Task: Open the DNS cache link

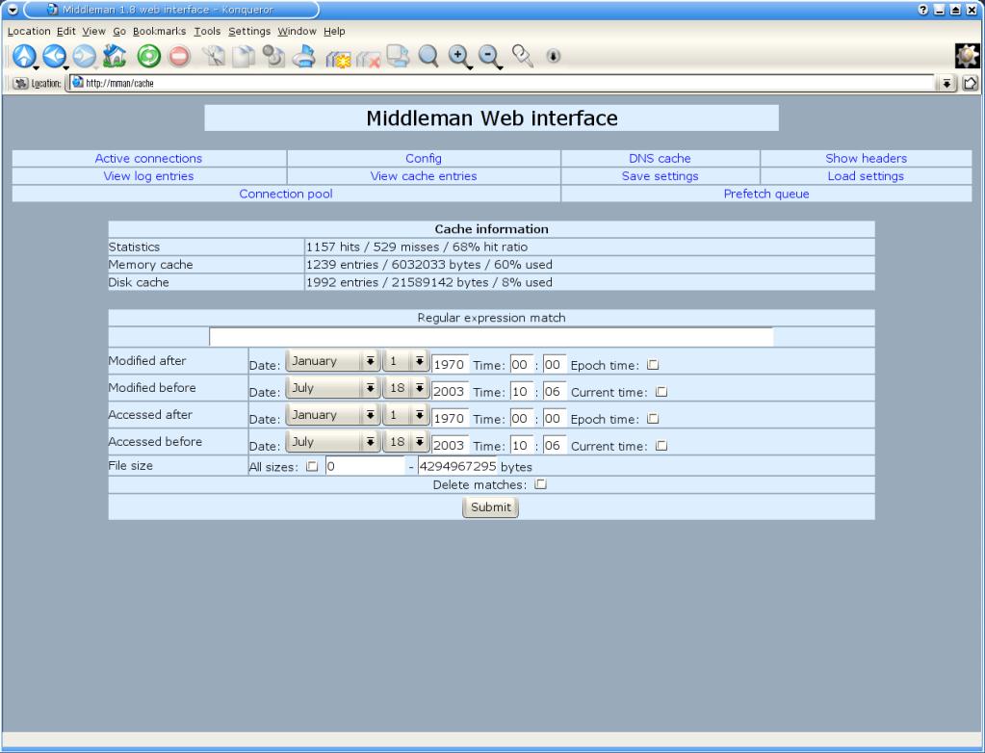Action: (x=660, y=158)
